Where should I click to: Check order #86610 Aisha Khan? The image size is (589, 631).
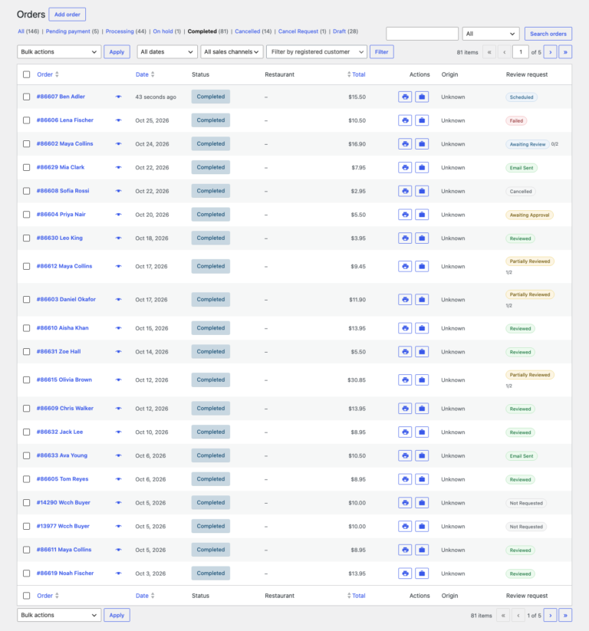(x=27, y=328)
